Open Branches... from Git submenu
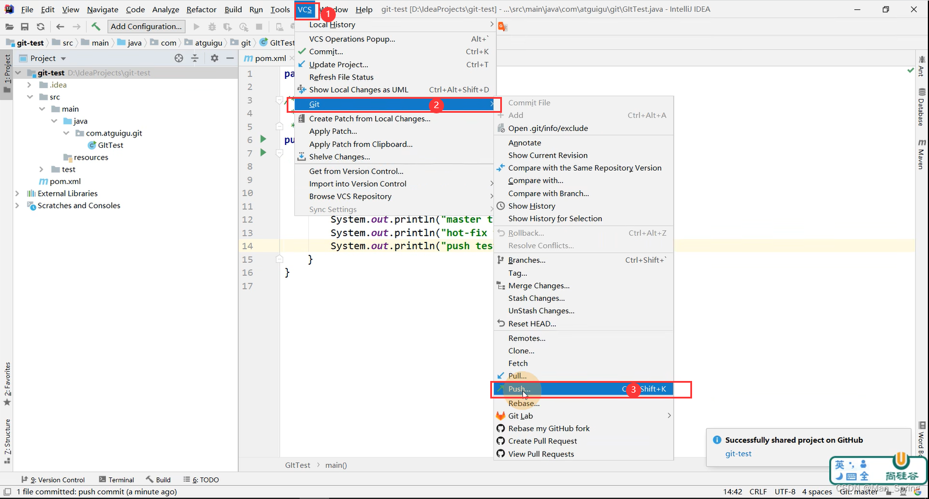Screen dimensions: 929x499 [584, 260]
